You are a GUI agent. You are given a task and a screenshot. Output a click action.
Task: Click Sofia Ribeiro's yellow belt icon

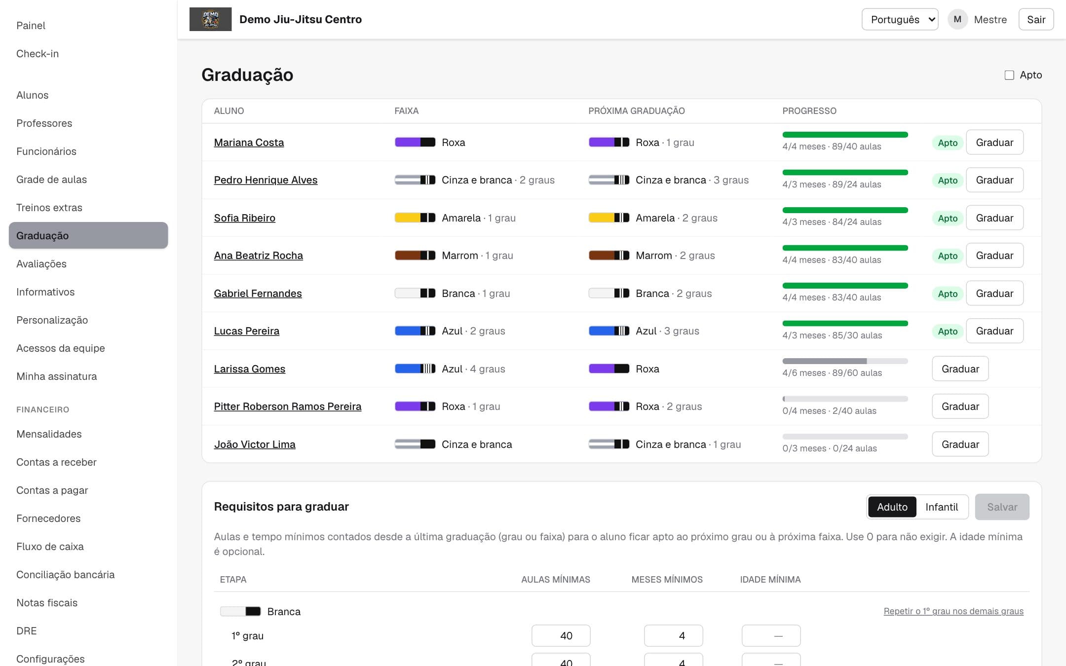pos(415,218)
